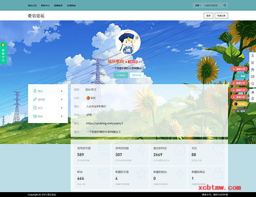Click the chat bubble icon on 2669 card
Screen dimensions: 256x197
[180, 149]
